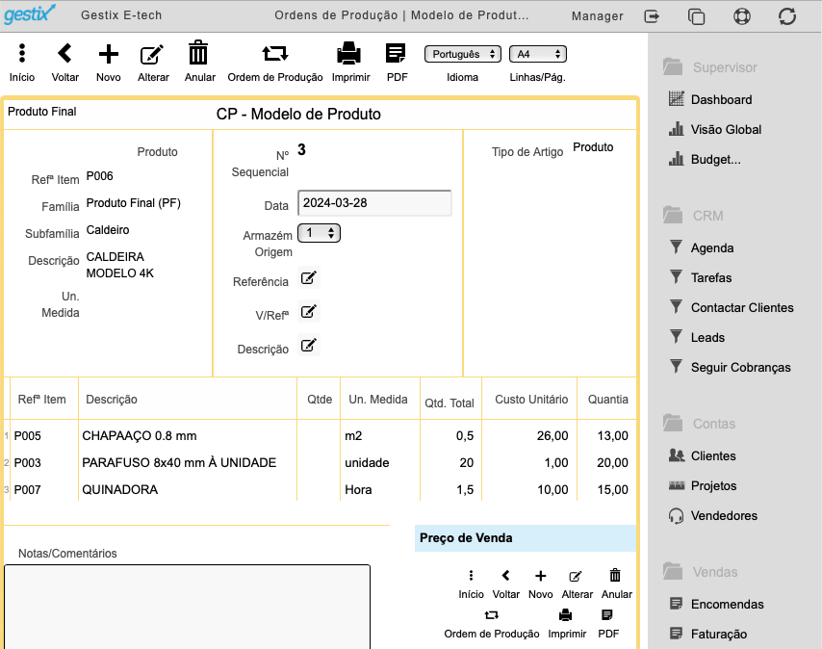822x649 pixels.
Task: Go to Clientes in sidebar
Action: (702, 455)
